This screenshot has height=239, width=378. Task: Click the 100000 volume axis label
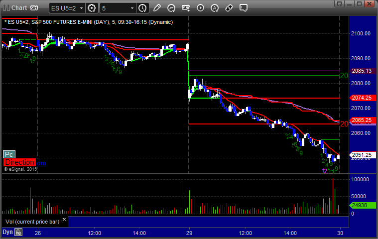pyautogui.click(x=360, y=179)
